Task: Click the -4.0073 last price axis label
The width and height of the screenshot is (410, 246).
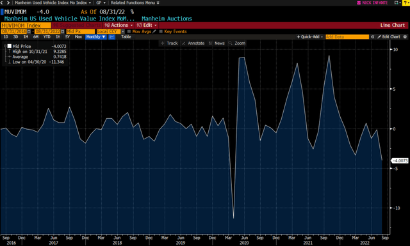Action: (x=400, y=160)
